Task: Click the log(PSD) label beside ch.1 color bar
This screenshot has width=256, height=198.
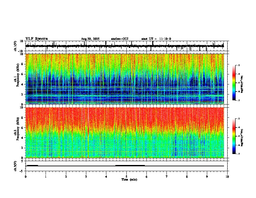Action: click(x=242, y=84)
